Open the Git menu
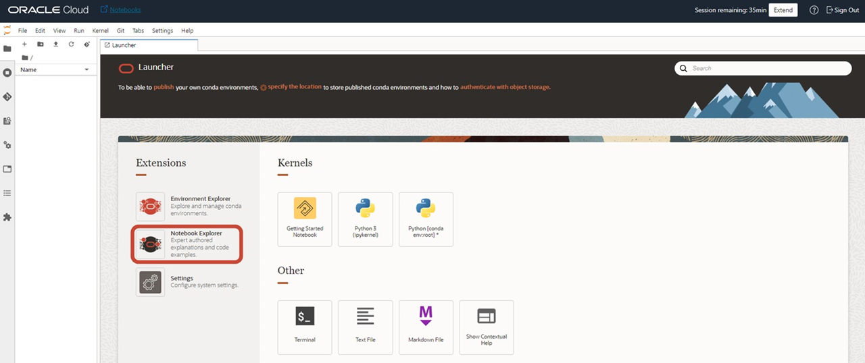The width and height of the screenshot is (865, 363). 120,31
